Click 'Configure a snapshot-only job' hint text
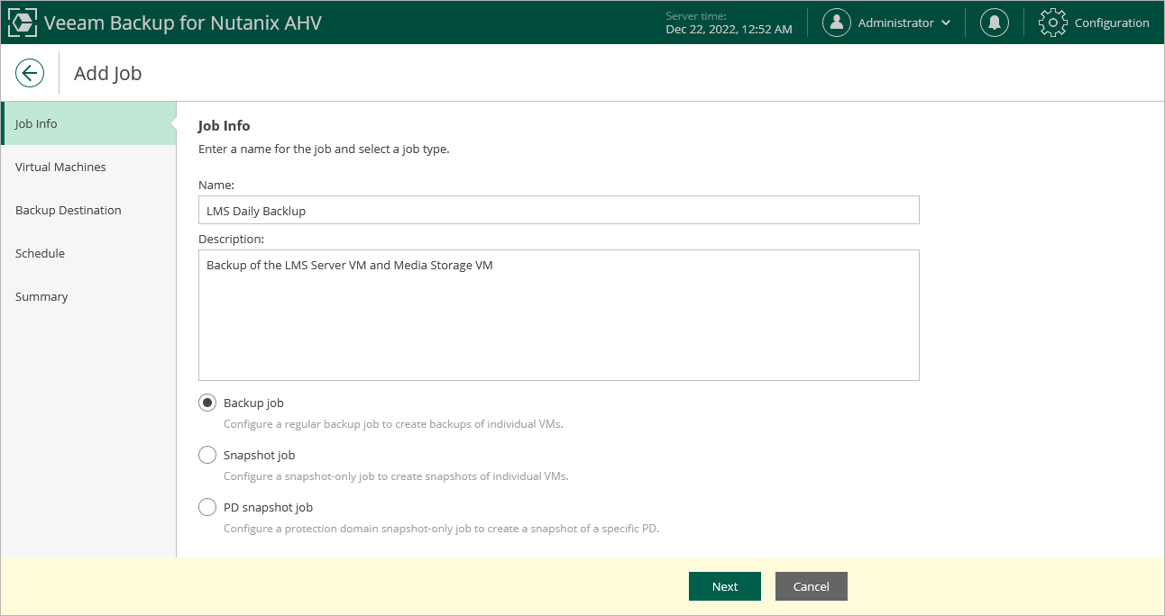The height and width of the screenshot is (616, 1165). (x=396, y=476)
